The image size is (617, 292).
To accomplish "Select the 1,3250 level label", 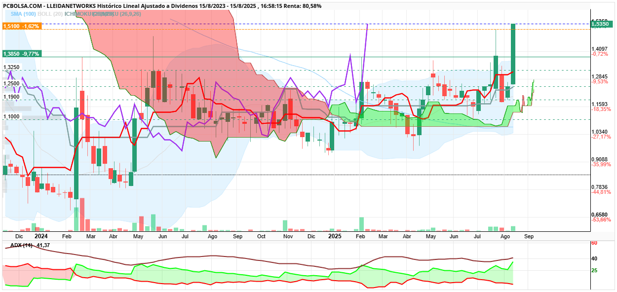I will pyautogui.click(x=11, y=67).
